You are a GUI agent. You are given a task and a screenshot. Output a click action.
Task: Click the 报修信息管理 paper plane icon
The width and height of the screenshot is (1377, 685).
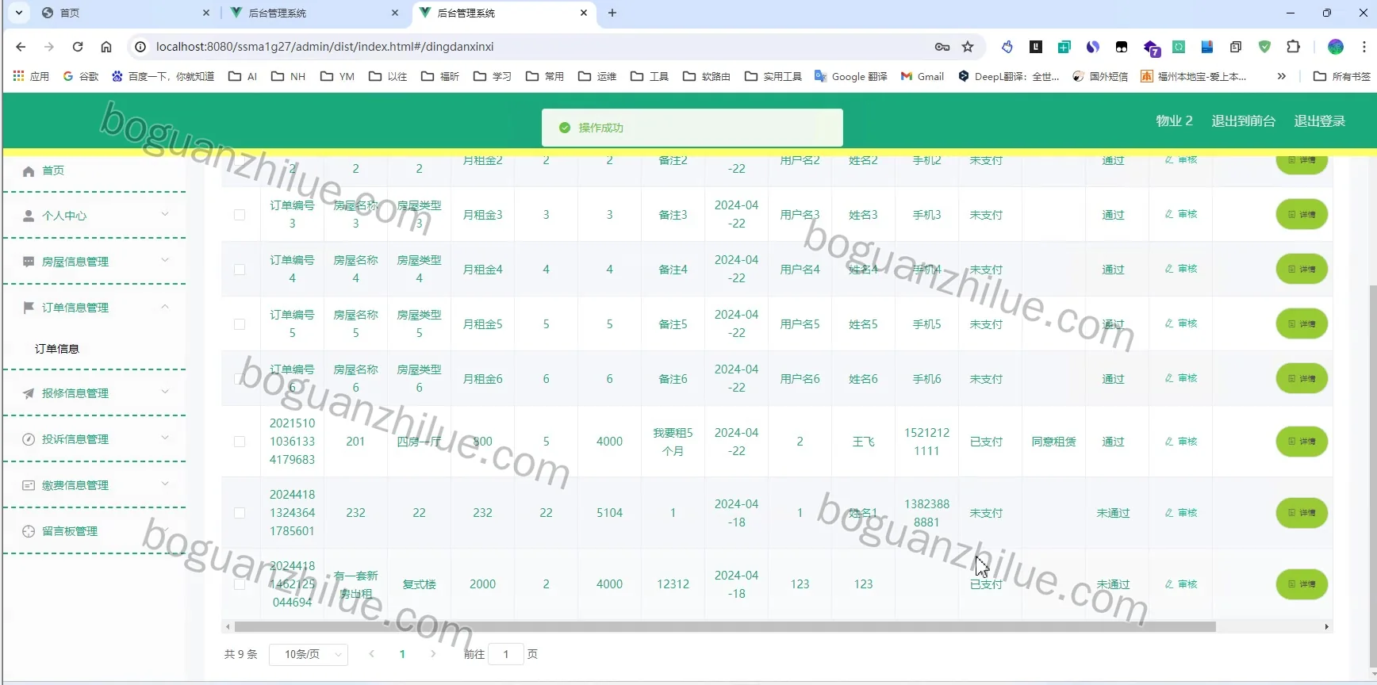click(29, 393)
